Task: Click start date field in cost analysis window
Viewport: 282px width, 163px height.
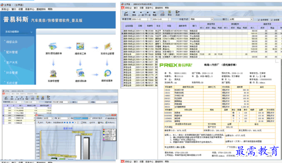Action: pos(139,19)
